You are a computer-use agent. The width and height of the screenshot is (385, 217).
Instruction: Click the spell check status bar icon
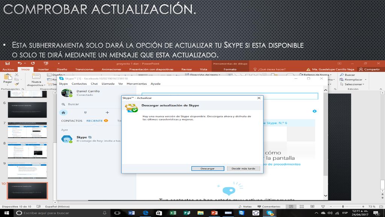coord(39,206)
